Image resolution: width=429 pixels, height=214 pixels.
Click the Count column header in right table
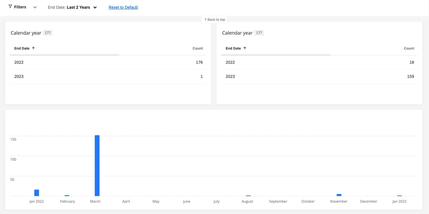[409, 48]
